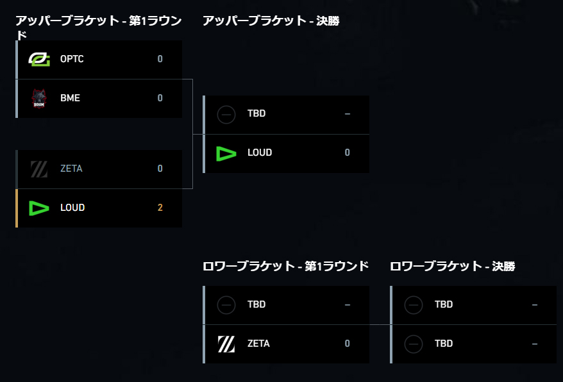Screen dimensions: 563x382
Task: Click LOUD name in upper bracket final
Action: 260,153
